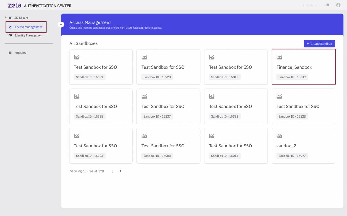Screen dimensions: 347x216
Task: Open the English language dropdown
Action: tap(310, 5)
